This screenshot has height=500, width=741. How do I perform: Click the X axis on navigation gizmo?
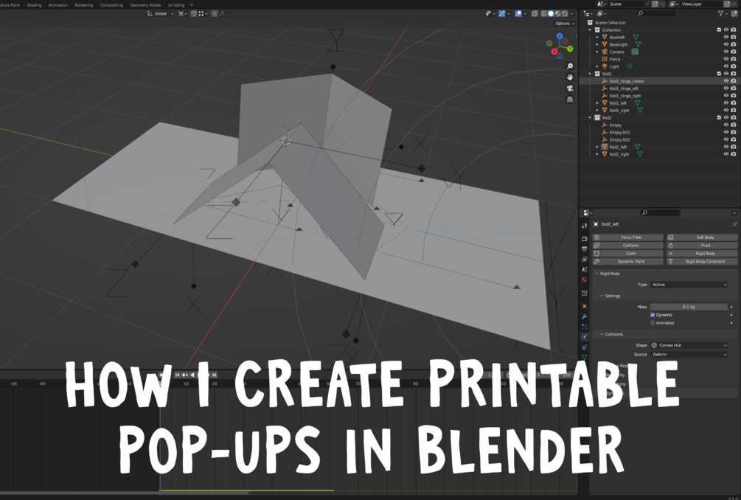[x=554, y=52]
